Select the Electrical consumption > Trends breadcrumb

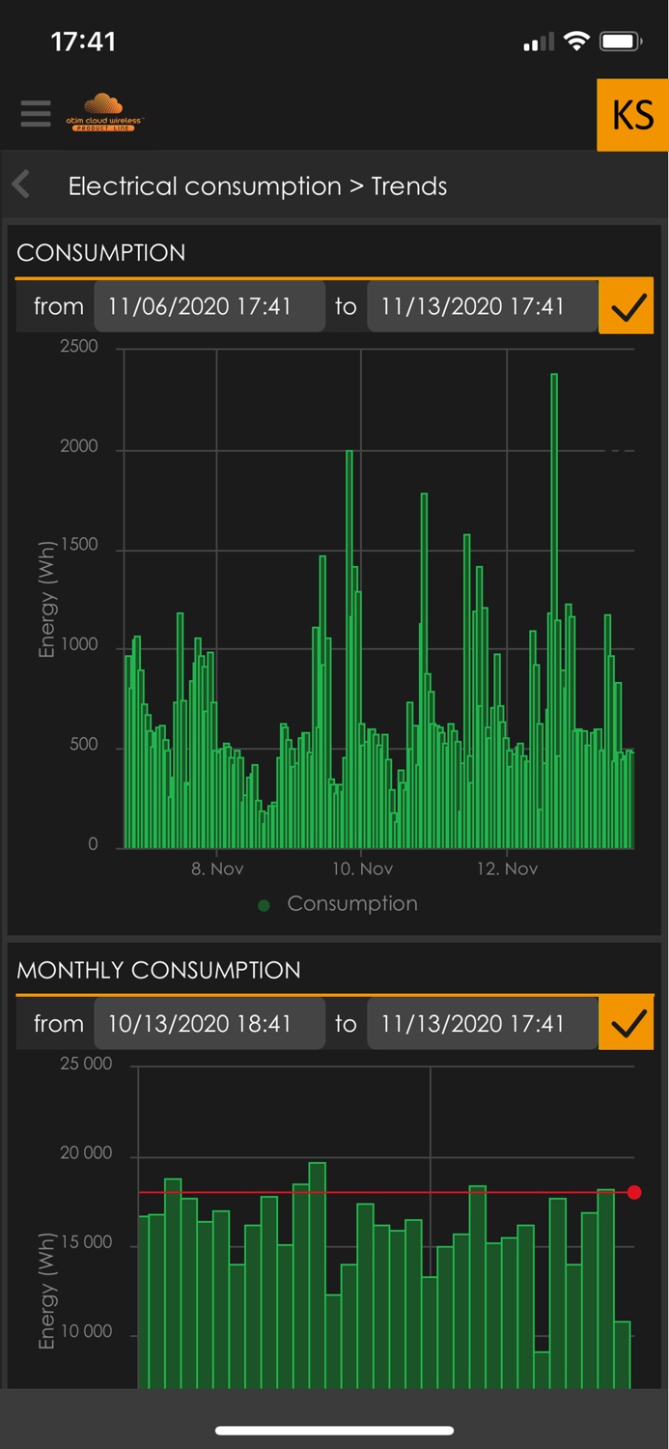pyautogui.click(x=258, y=185)
